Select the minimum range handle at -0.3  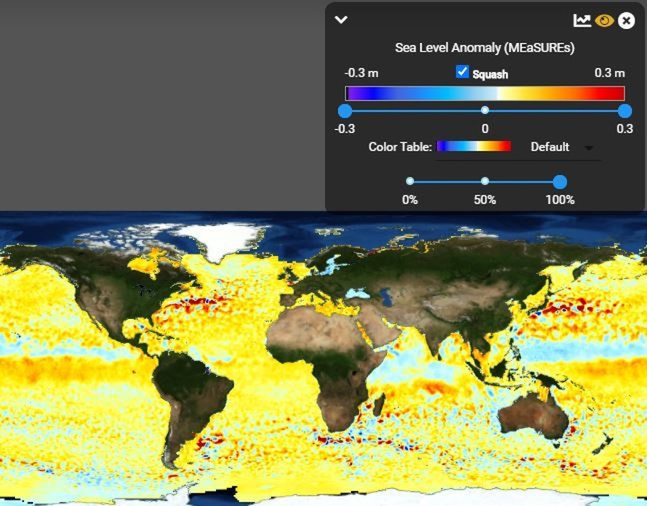345,110
